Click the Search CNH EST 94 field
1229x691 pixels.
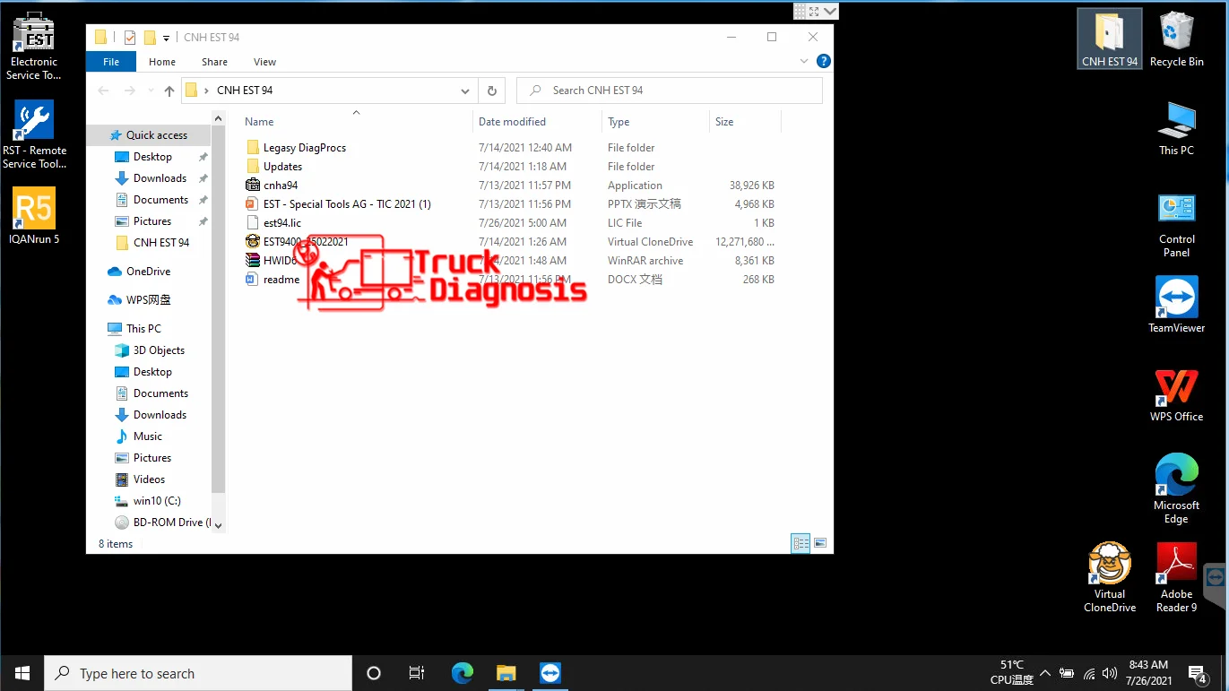click(670, 91)
